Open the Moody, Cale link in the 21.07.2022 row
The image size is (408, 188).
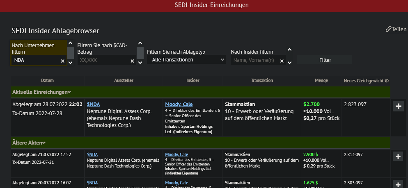(x=176, y=154)
